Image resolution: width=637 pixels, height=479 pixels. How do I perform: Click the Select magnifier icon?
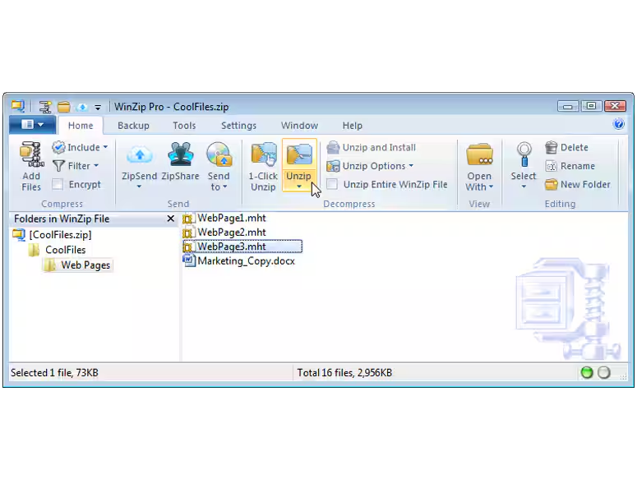[524, 154]
